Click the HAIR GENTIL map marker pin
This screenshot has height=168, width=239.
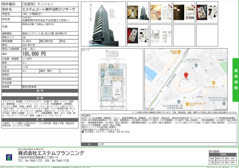[196, 66]
